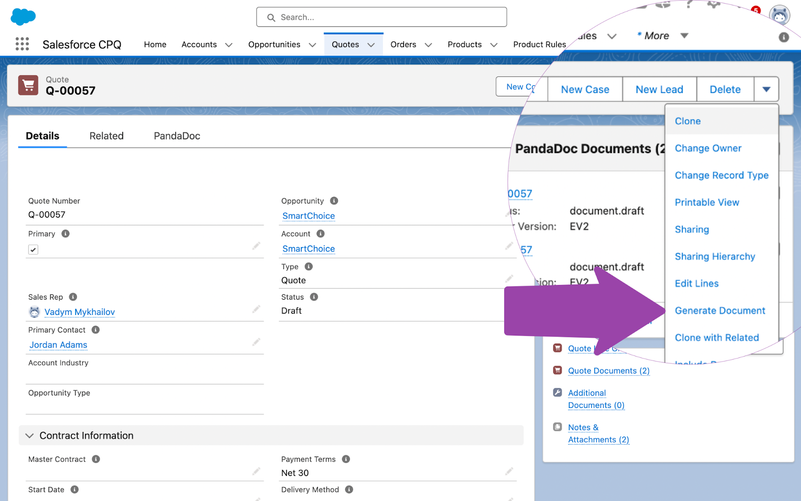Go to the Product Rules nav item
Viewport: 801px width, 501px height.
[x=539, y=44]
